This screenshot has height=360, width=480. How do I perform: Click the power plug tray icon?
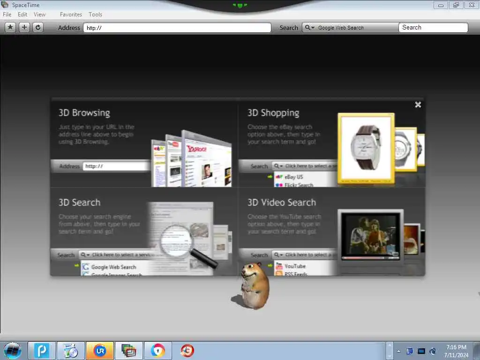[433, 351]
